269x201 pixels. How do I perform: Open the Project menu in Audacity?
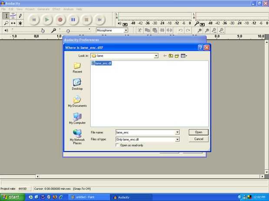(x=30, y=9)
